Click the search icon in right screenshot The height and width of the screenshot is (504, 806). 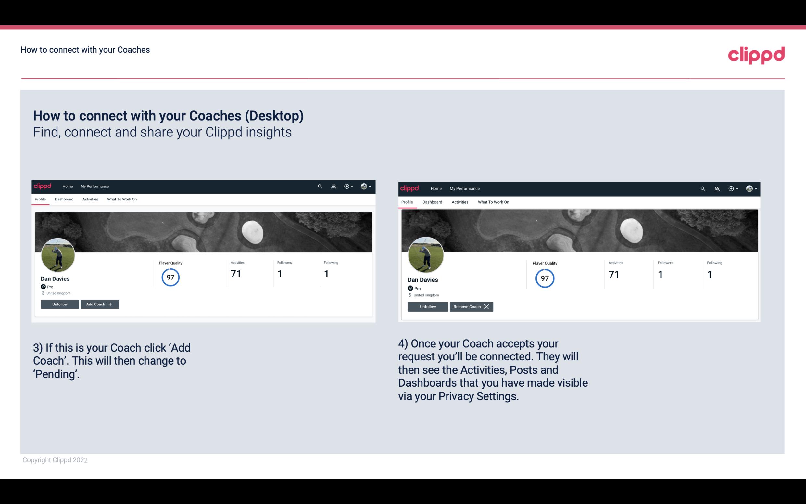pyautogui.click(x=703, y=189)
